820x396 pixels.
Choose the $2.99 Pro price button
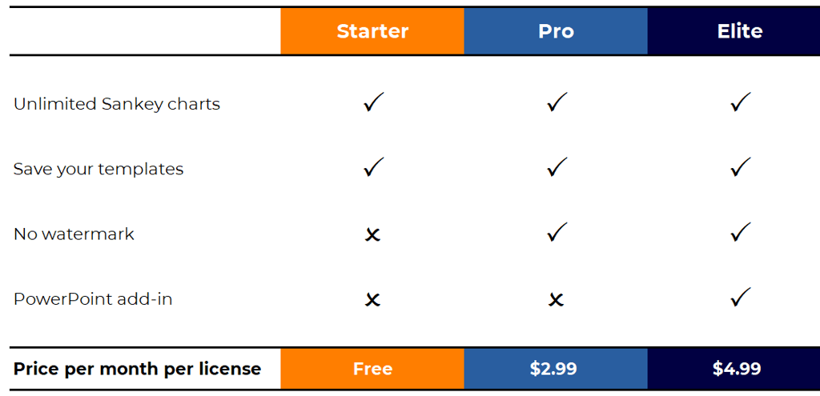coord(556,369)
